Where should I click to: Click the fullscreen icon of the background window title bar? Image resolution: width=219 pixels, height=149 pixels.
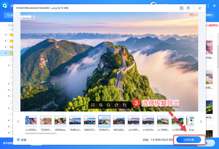[208, 6]
